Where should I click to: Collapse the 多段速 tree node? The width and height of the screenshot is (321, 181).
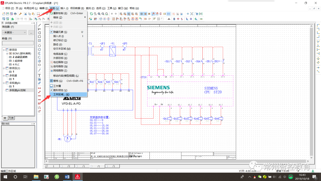click(4, 75)
